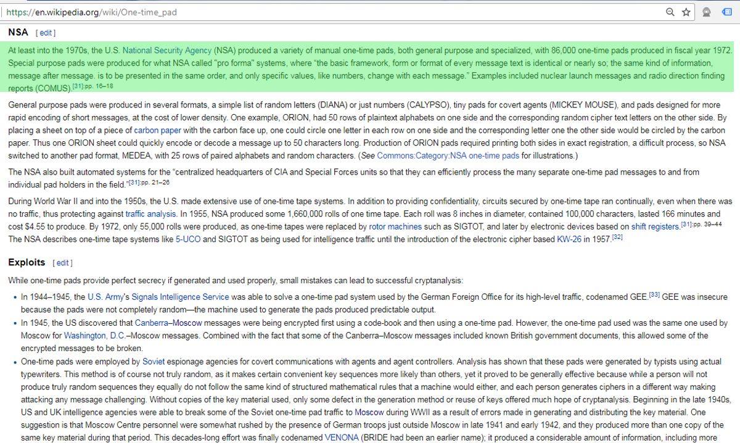Open the ninja extension icon

coord(707,12)
